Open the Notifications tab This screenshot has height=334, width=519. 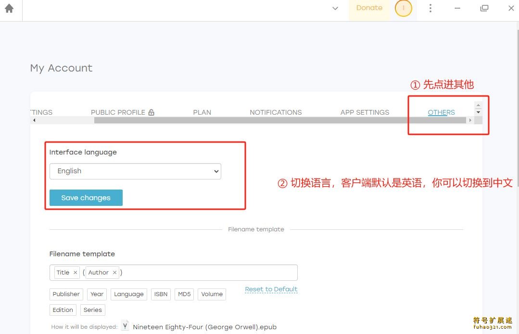coord(276,112)
